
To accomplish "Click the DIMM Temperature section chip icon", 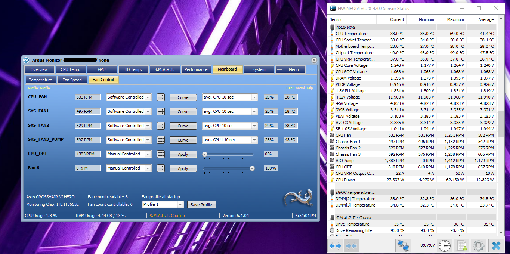I will point(332,192).
